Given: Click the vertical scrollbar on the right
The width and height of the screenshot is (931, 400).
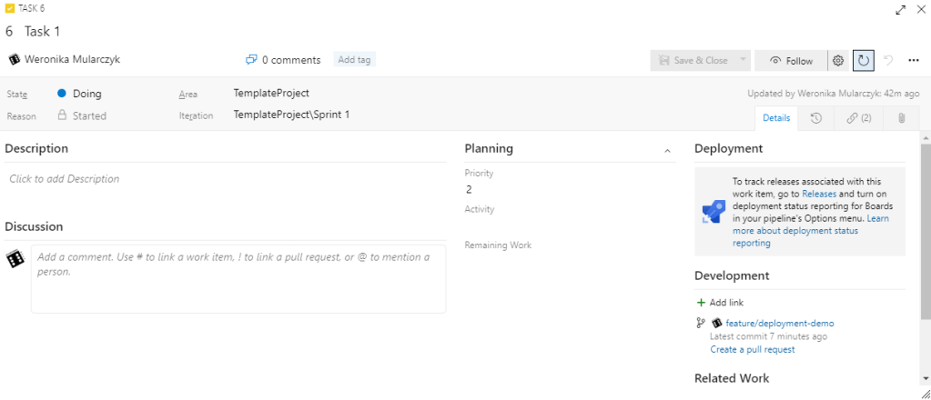Looking at the screenshot, I should coord(925,227).
